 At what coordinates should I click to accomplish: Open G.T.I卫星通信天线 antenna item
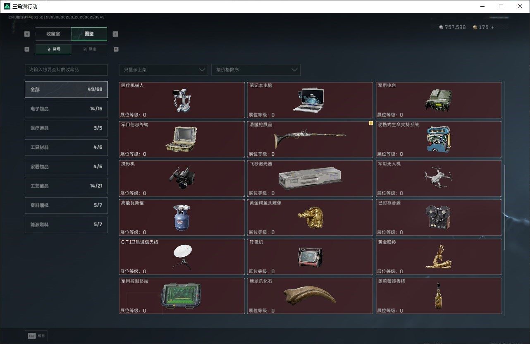(182, 257)
